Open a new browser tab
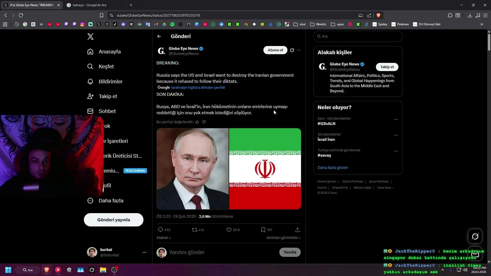491x276 pixels. [131, 5]
